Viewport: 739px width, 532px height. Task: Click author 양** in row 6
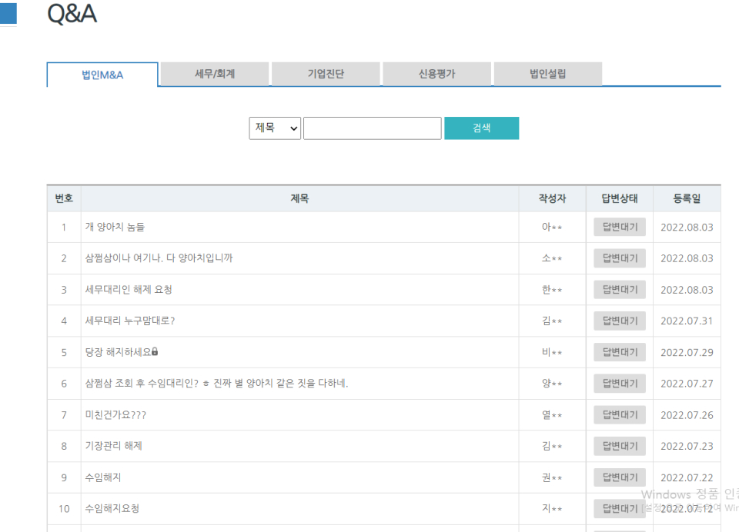[552, 383]
